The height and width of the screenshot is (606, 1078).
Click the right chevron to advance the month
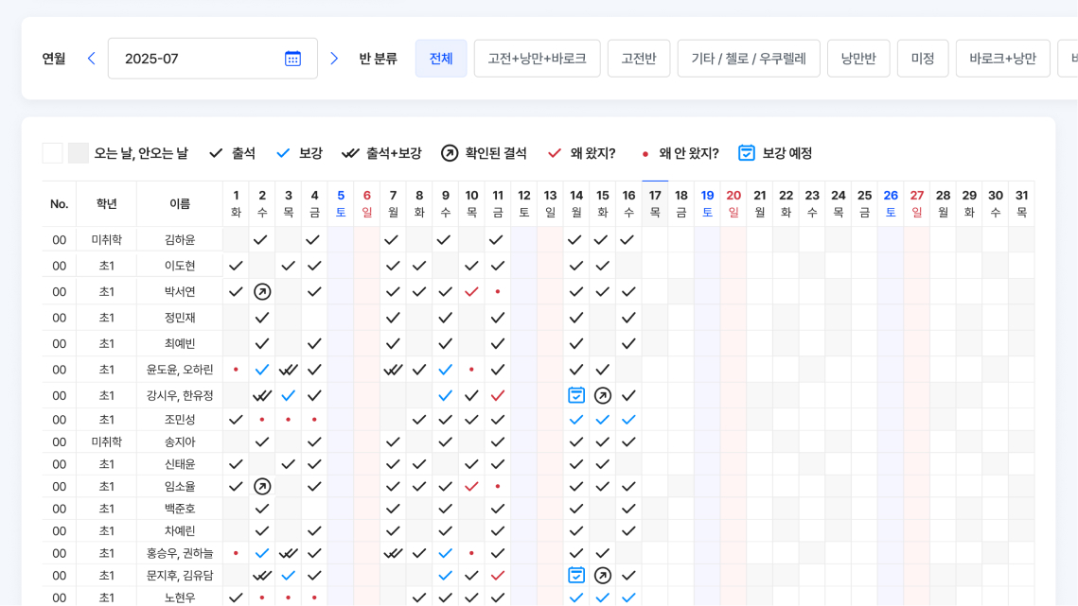(333, 58)
